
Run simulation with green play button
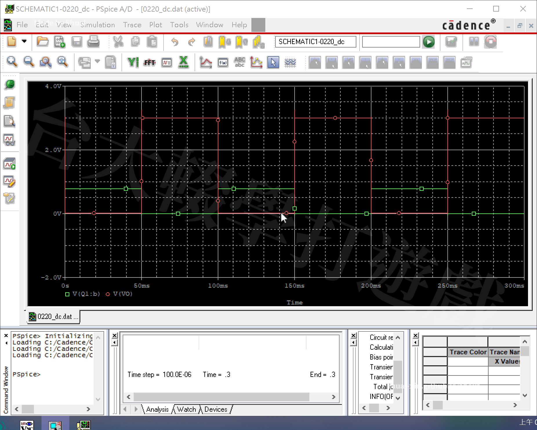(429, 42)
